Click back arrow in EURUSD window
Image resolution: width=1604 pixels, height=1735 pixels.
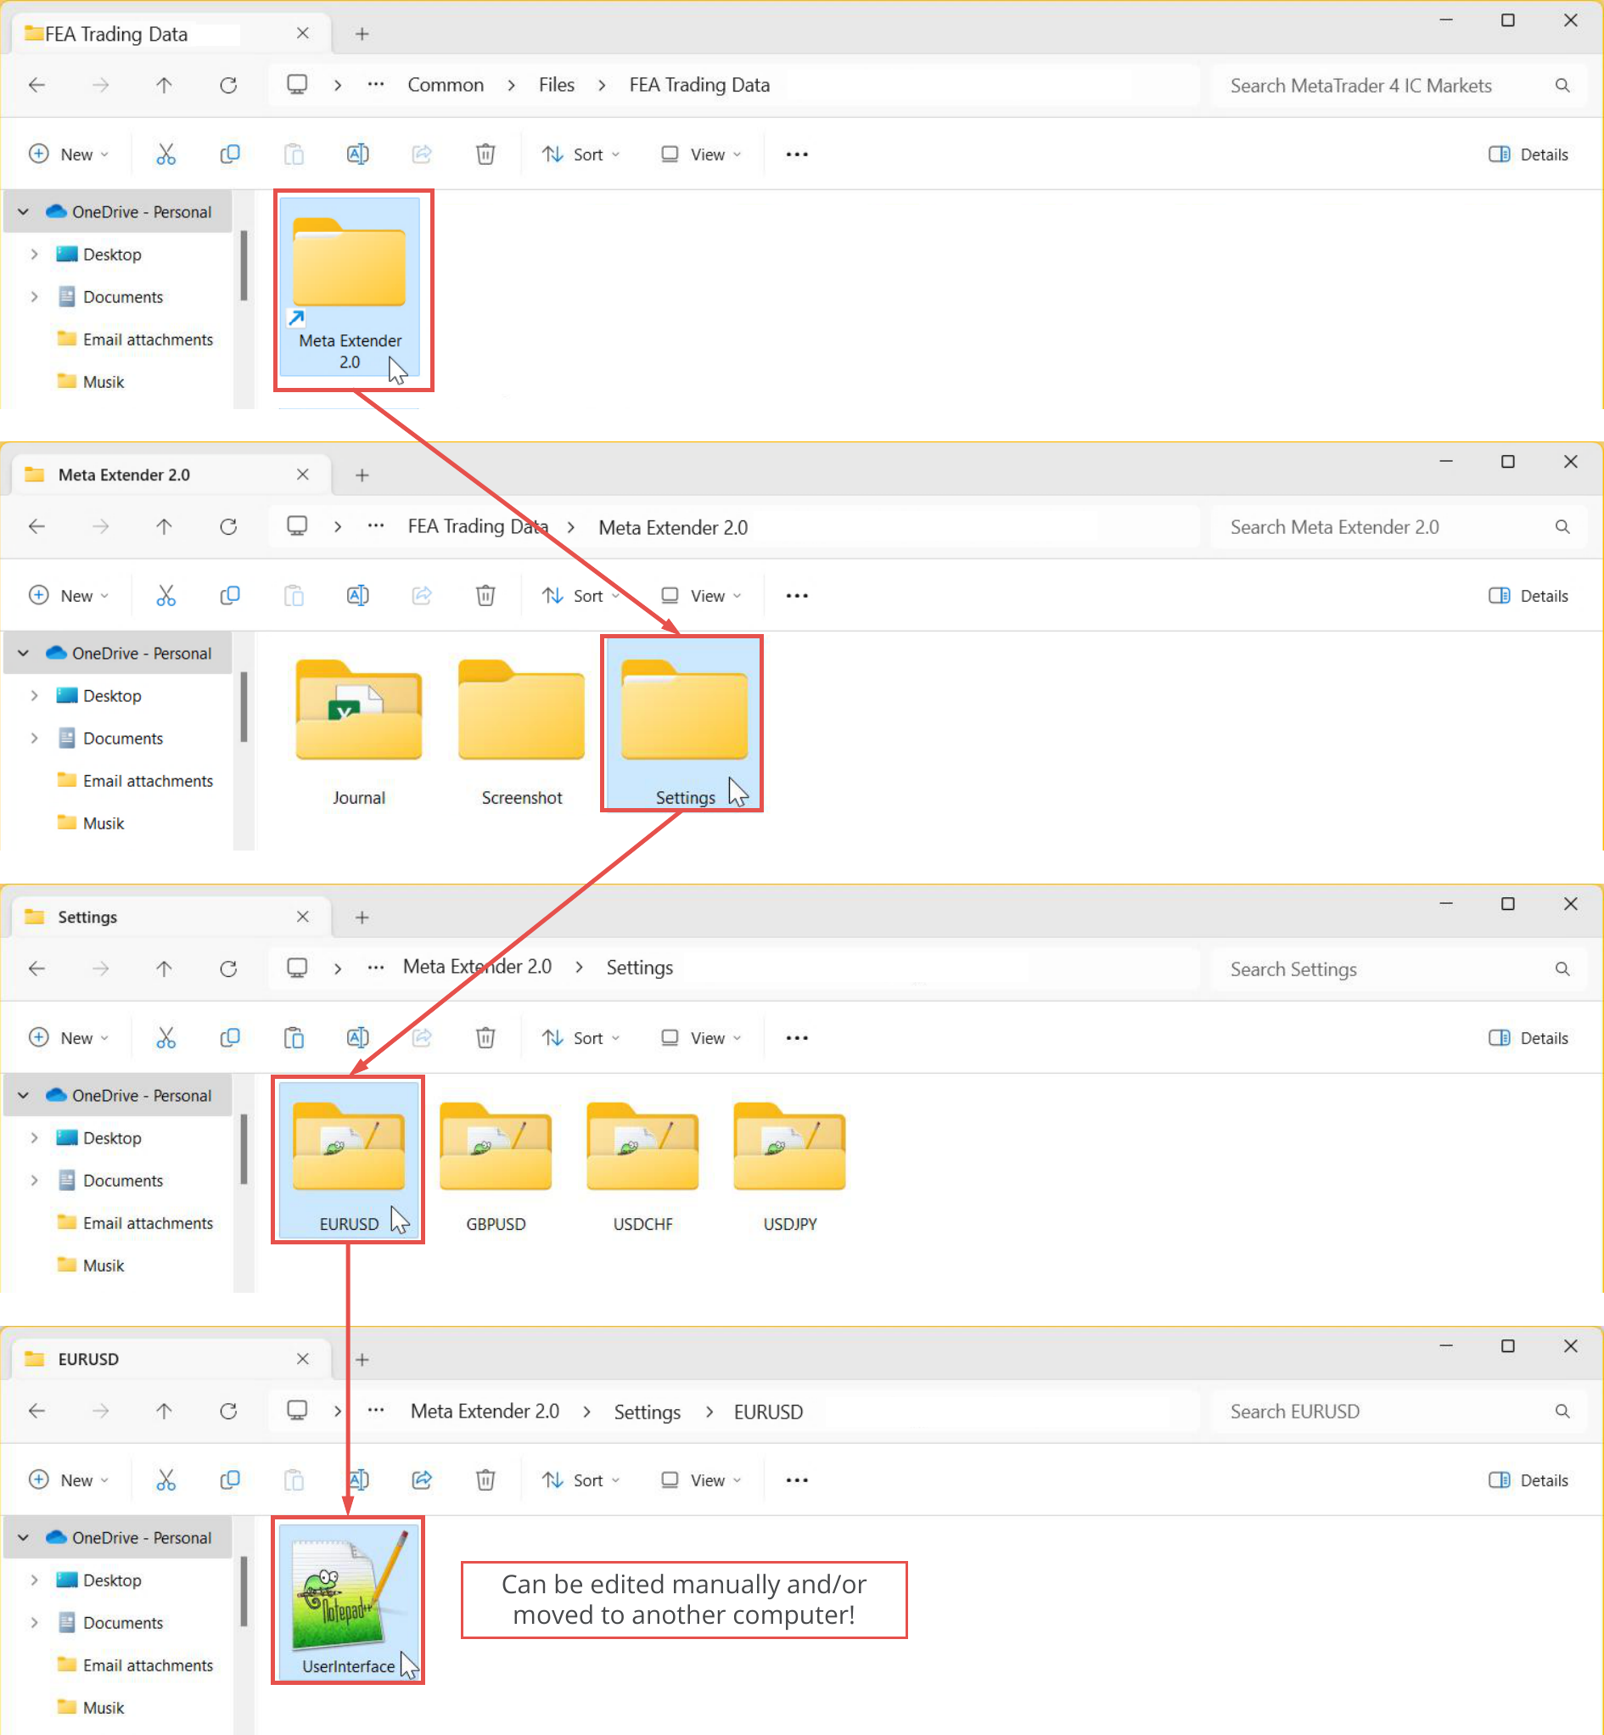pyautogui.click(x=37, y=1412)
